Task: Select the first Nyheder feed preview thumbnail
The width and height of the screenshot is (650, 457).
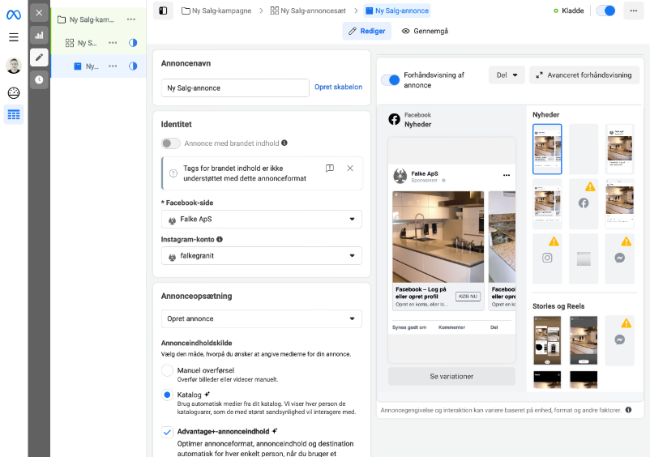Action: [547, 149]
